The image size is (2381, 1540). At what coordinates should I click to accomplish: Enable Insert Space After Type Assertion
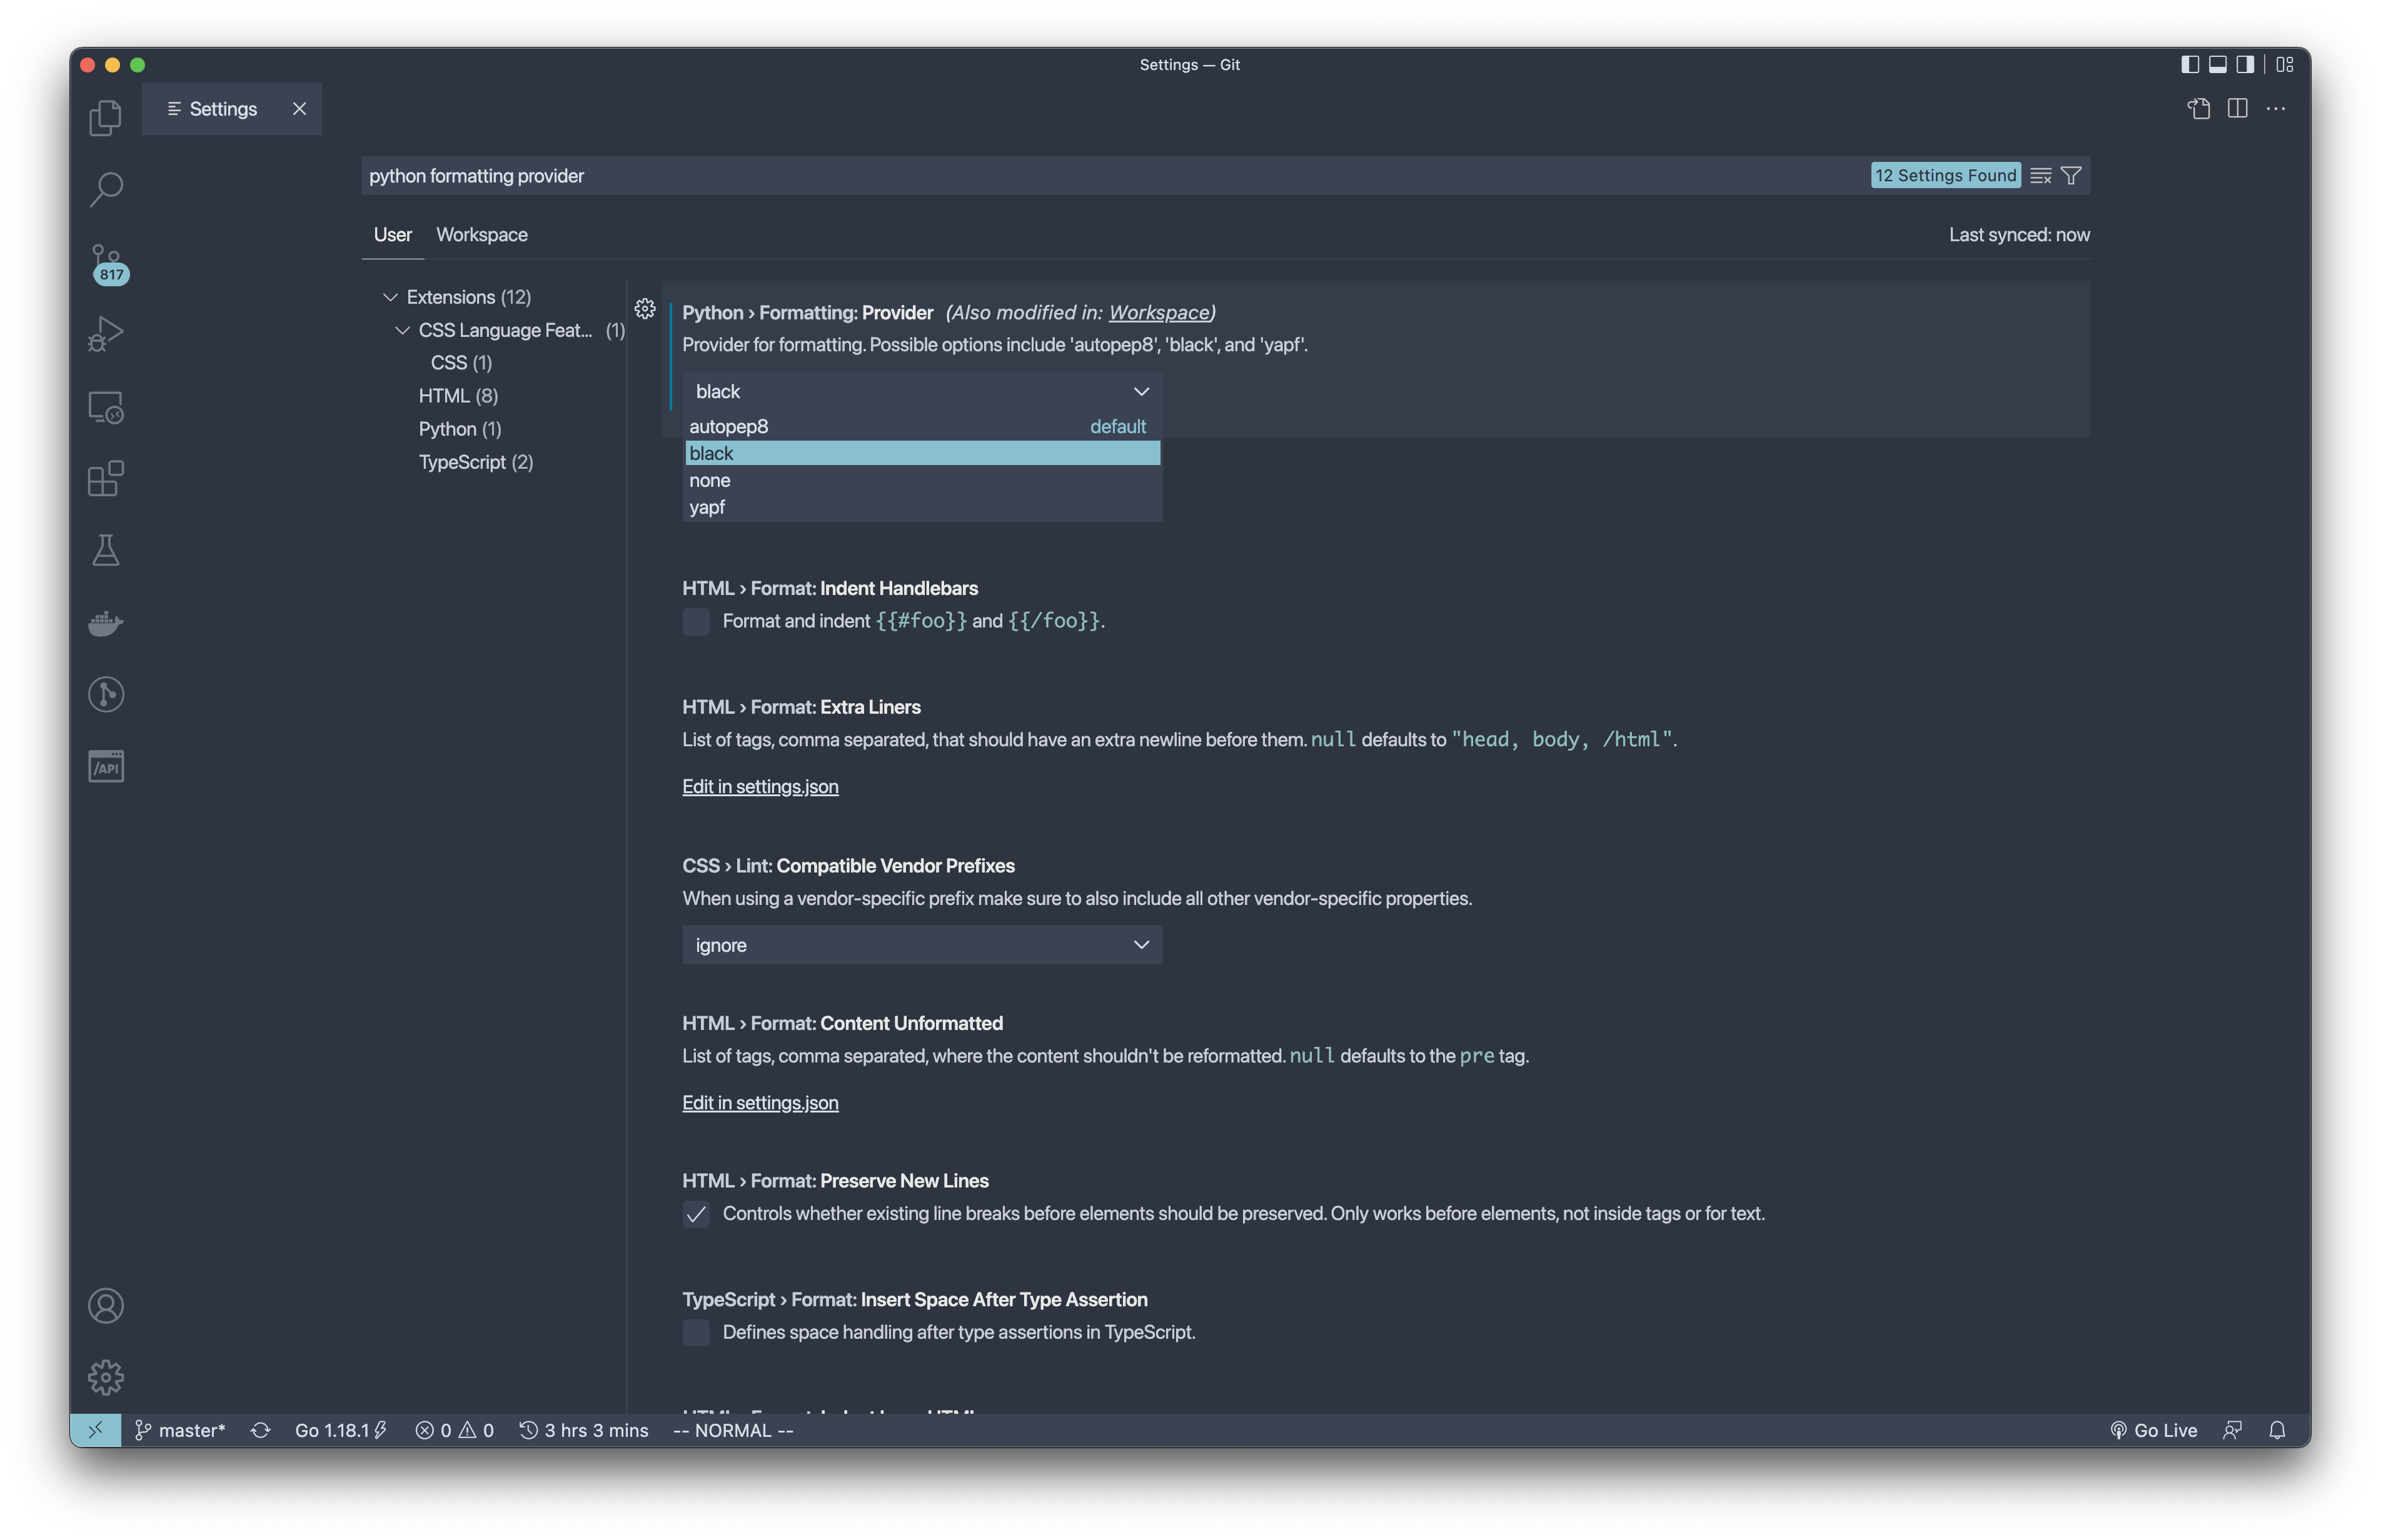pos(697,1332)
